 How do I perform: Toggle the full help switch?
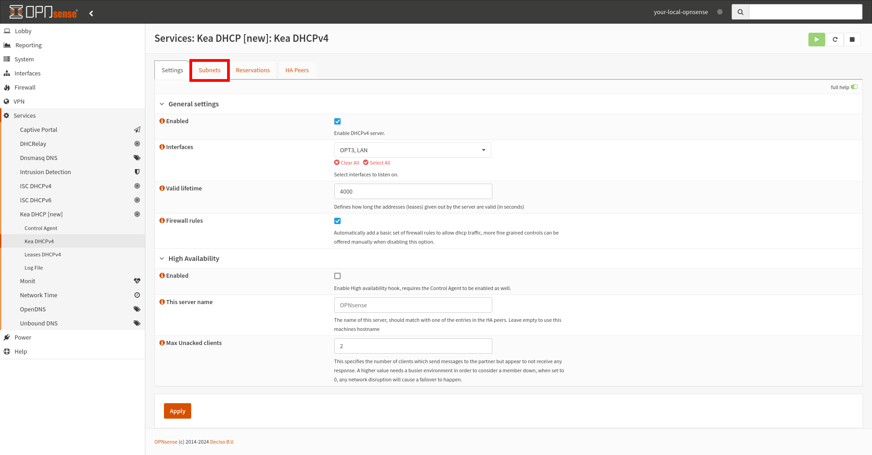(x=854, y=87)
